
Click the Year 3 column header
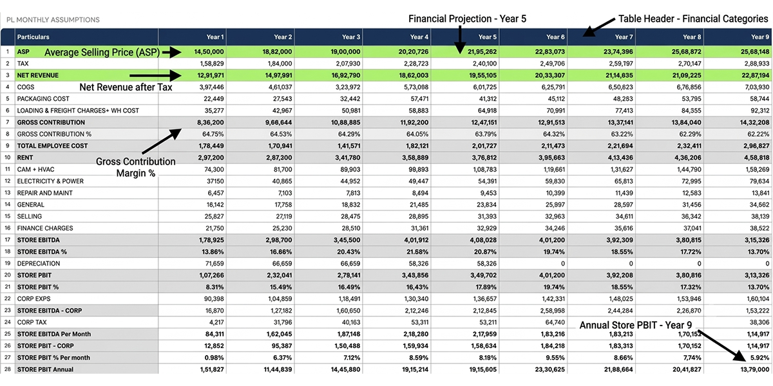tap(351, 37)
